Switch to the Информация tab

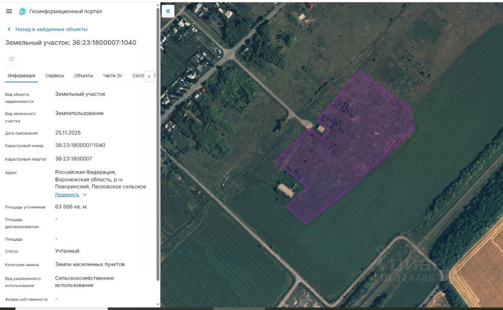coord(22,76)
